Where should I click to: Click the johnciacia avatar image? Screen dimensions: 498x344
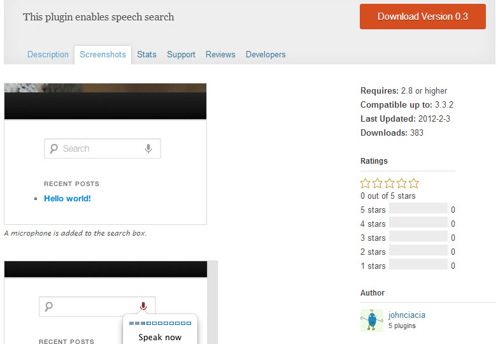click(372, 320)
